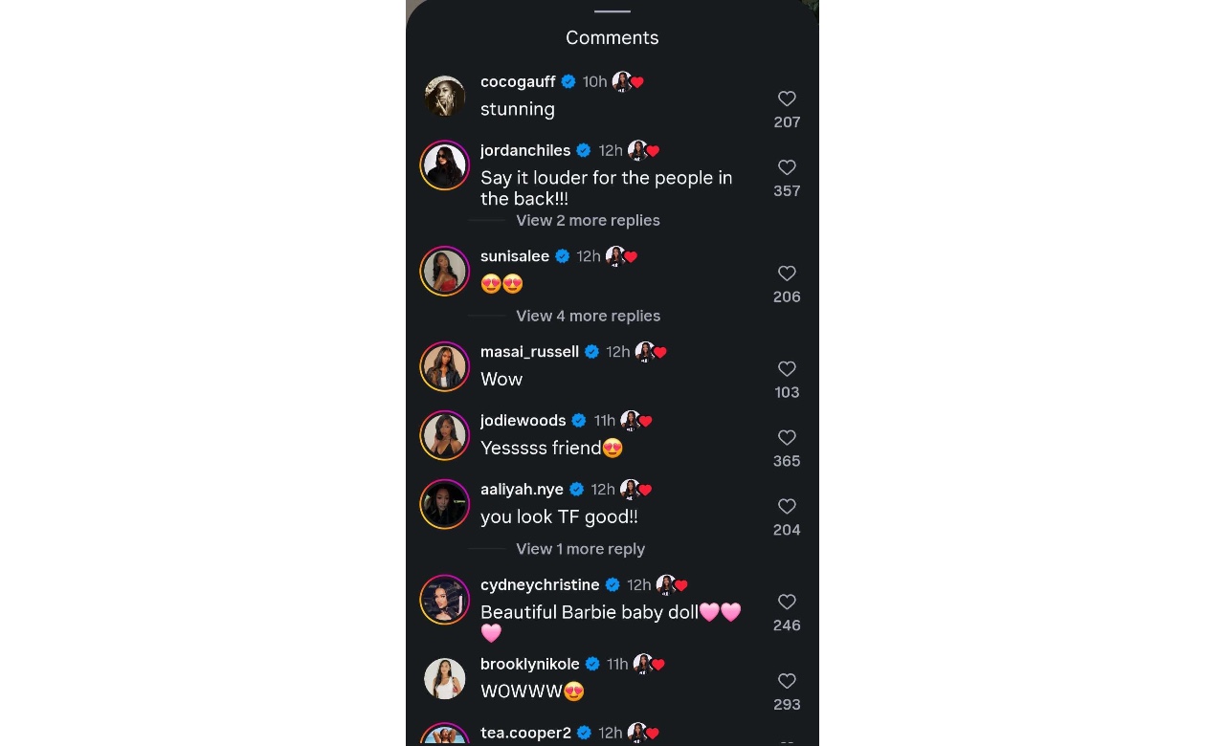Like masai_russell's "Wow" comment
This screenshot has width=1225, height=746.
(x=787, y=369)
